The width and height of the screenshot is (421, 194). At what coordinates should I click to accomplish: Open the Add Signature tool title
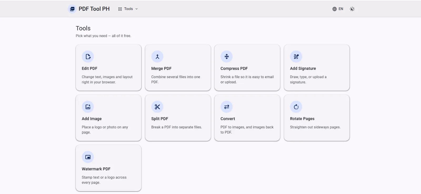[303, 68]
